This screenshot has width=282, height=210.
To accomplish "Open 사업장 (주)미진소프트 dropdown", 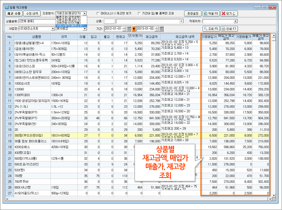I will click(53, 29).
